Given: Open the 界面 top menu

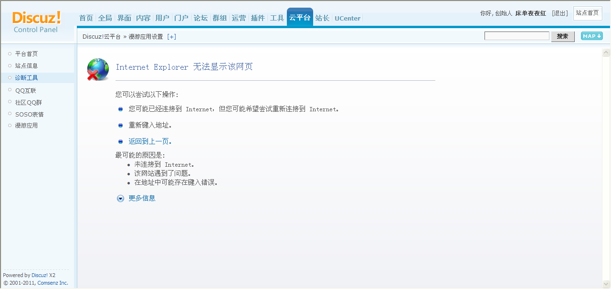Looking at the screenshot, I should 124,18.
